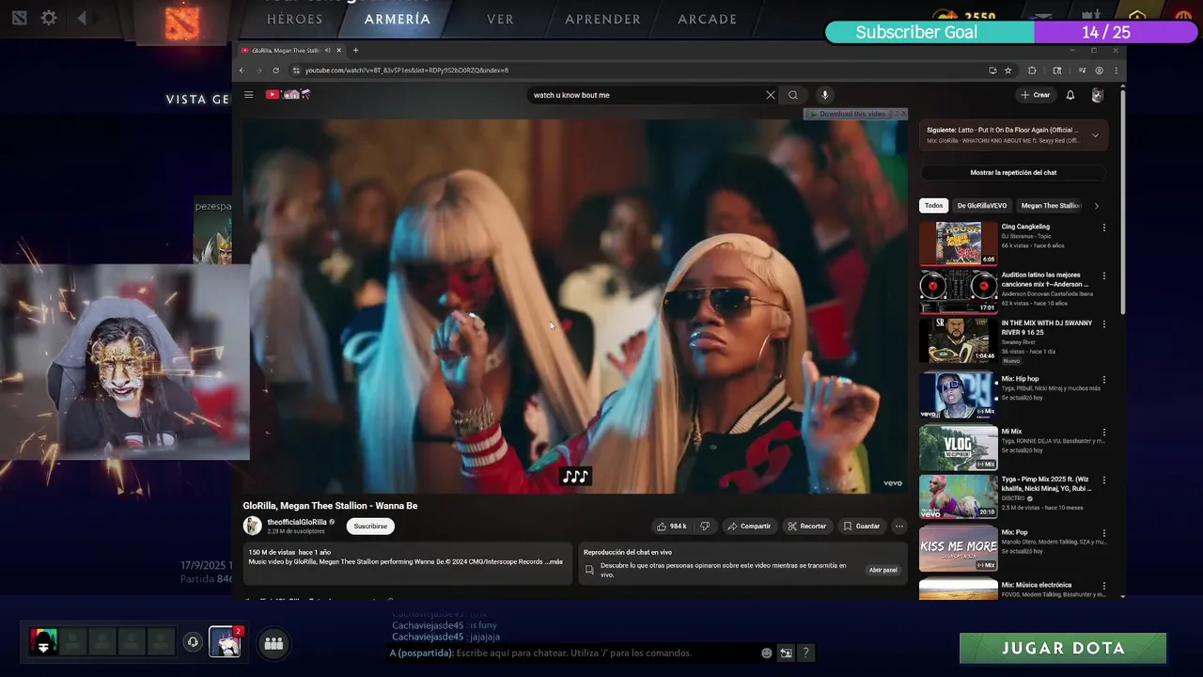This screenshot has width=1203, height=677.
Task: Click the Subscriber Goal 14 / 25 progress bar
Action: (1011, 32)
